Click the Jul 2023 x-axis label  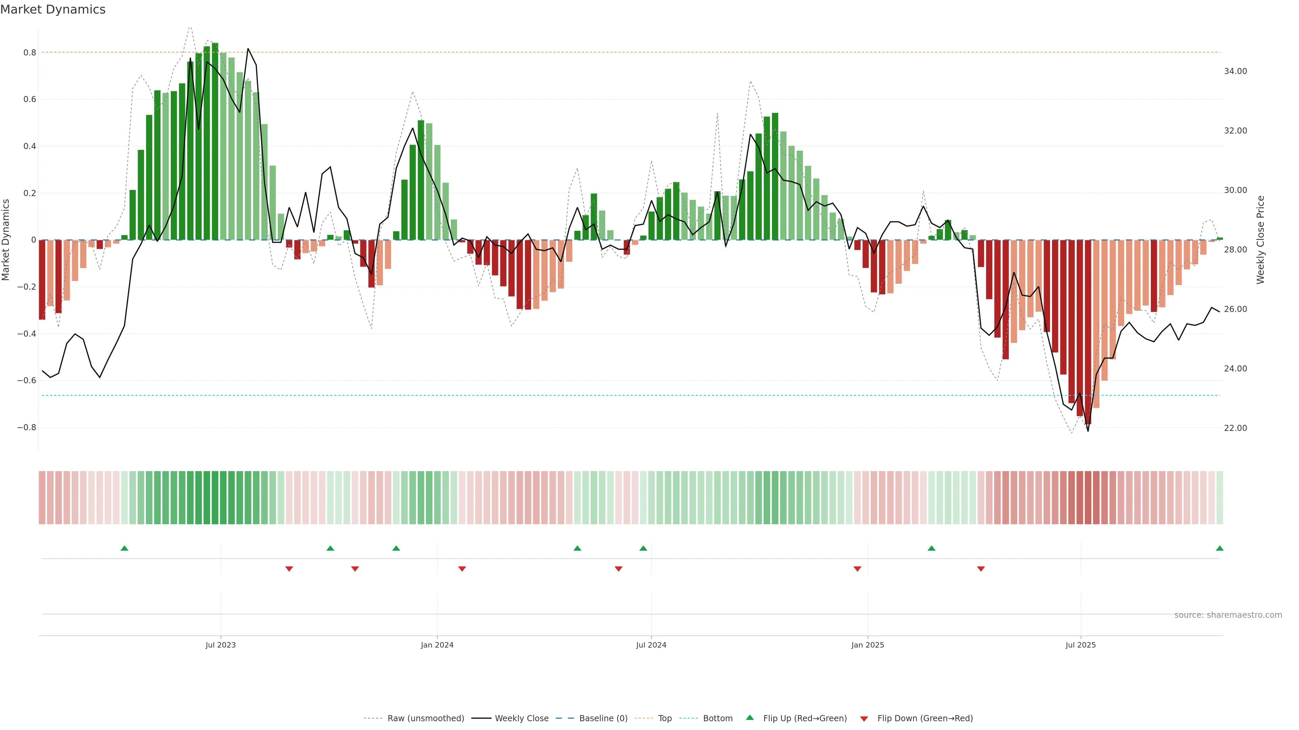pyautogui.click(x=220, y=645)
